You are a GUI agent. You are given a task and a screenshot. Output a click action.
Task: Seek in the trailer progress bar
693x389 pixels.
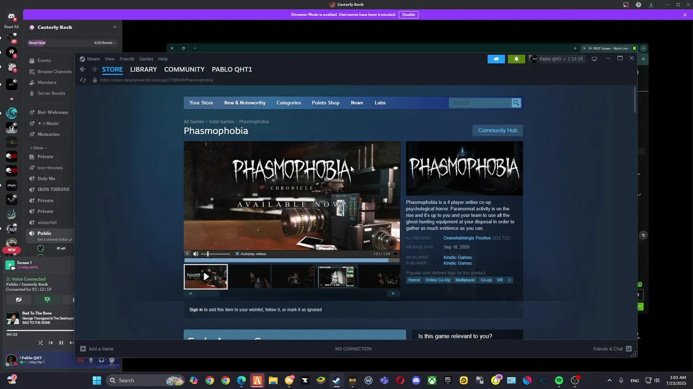(x=292, y=260)
